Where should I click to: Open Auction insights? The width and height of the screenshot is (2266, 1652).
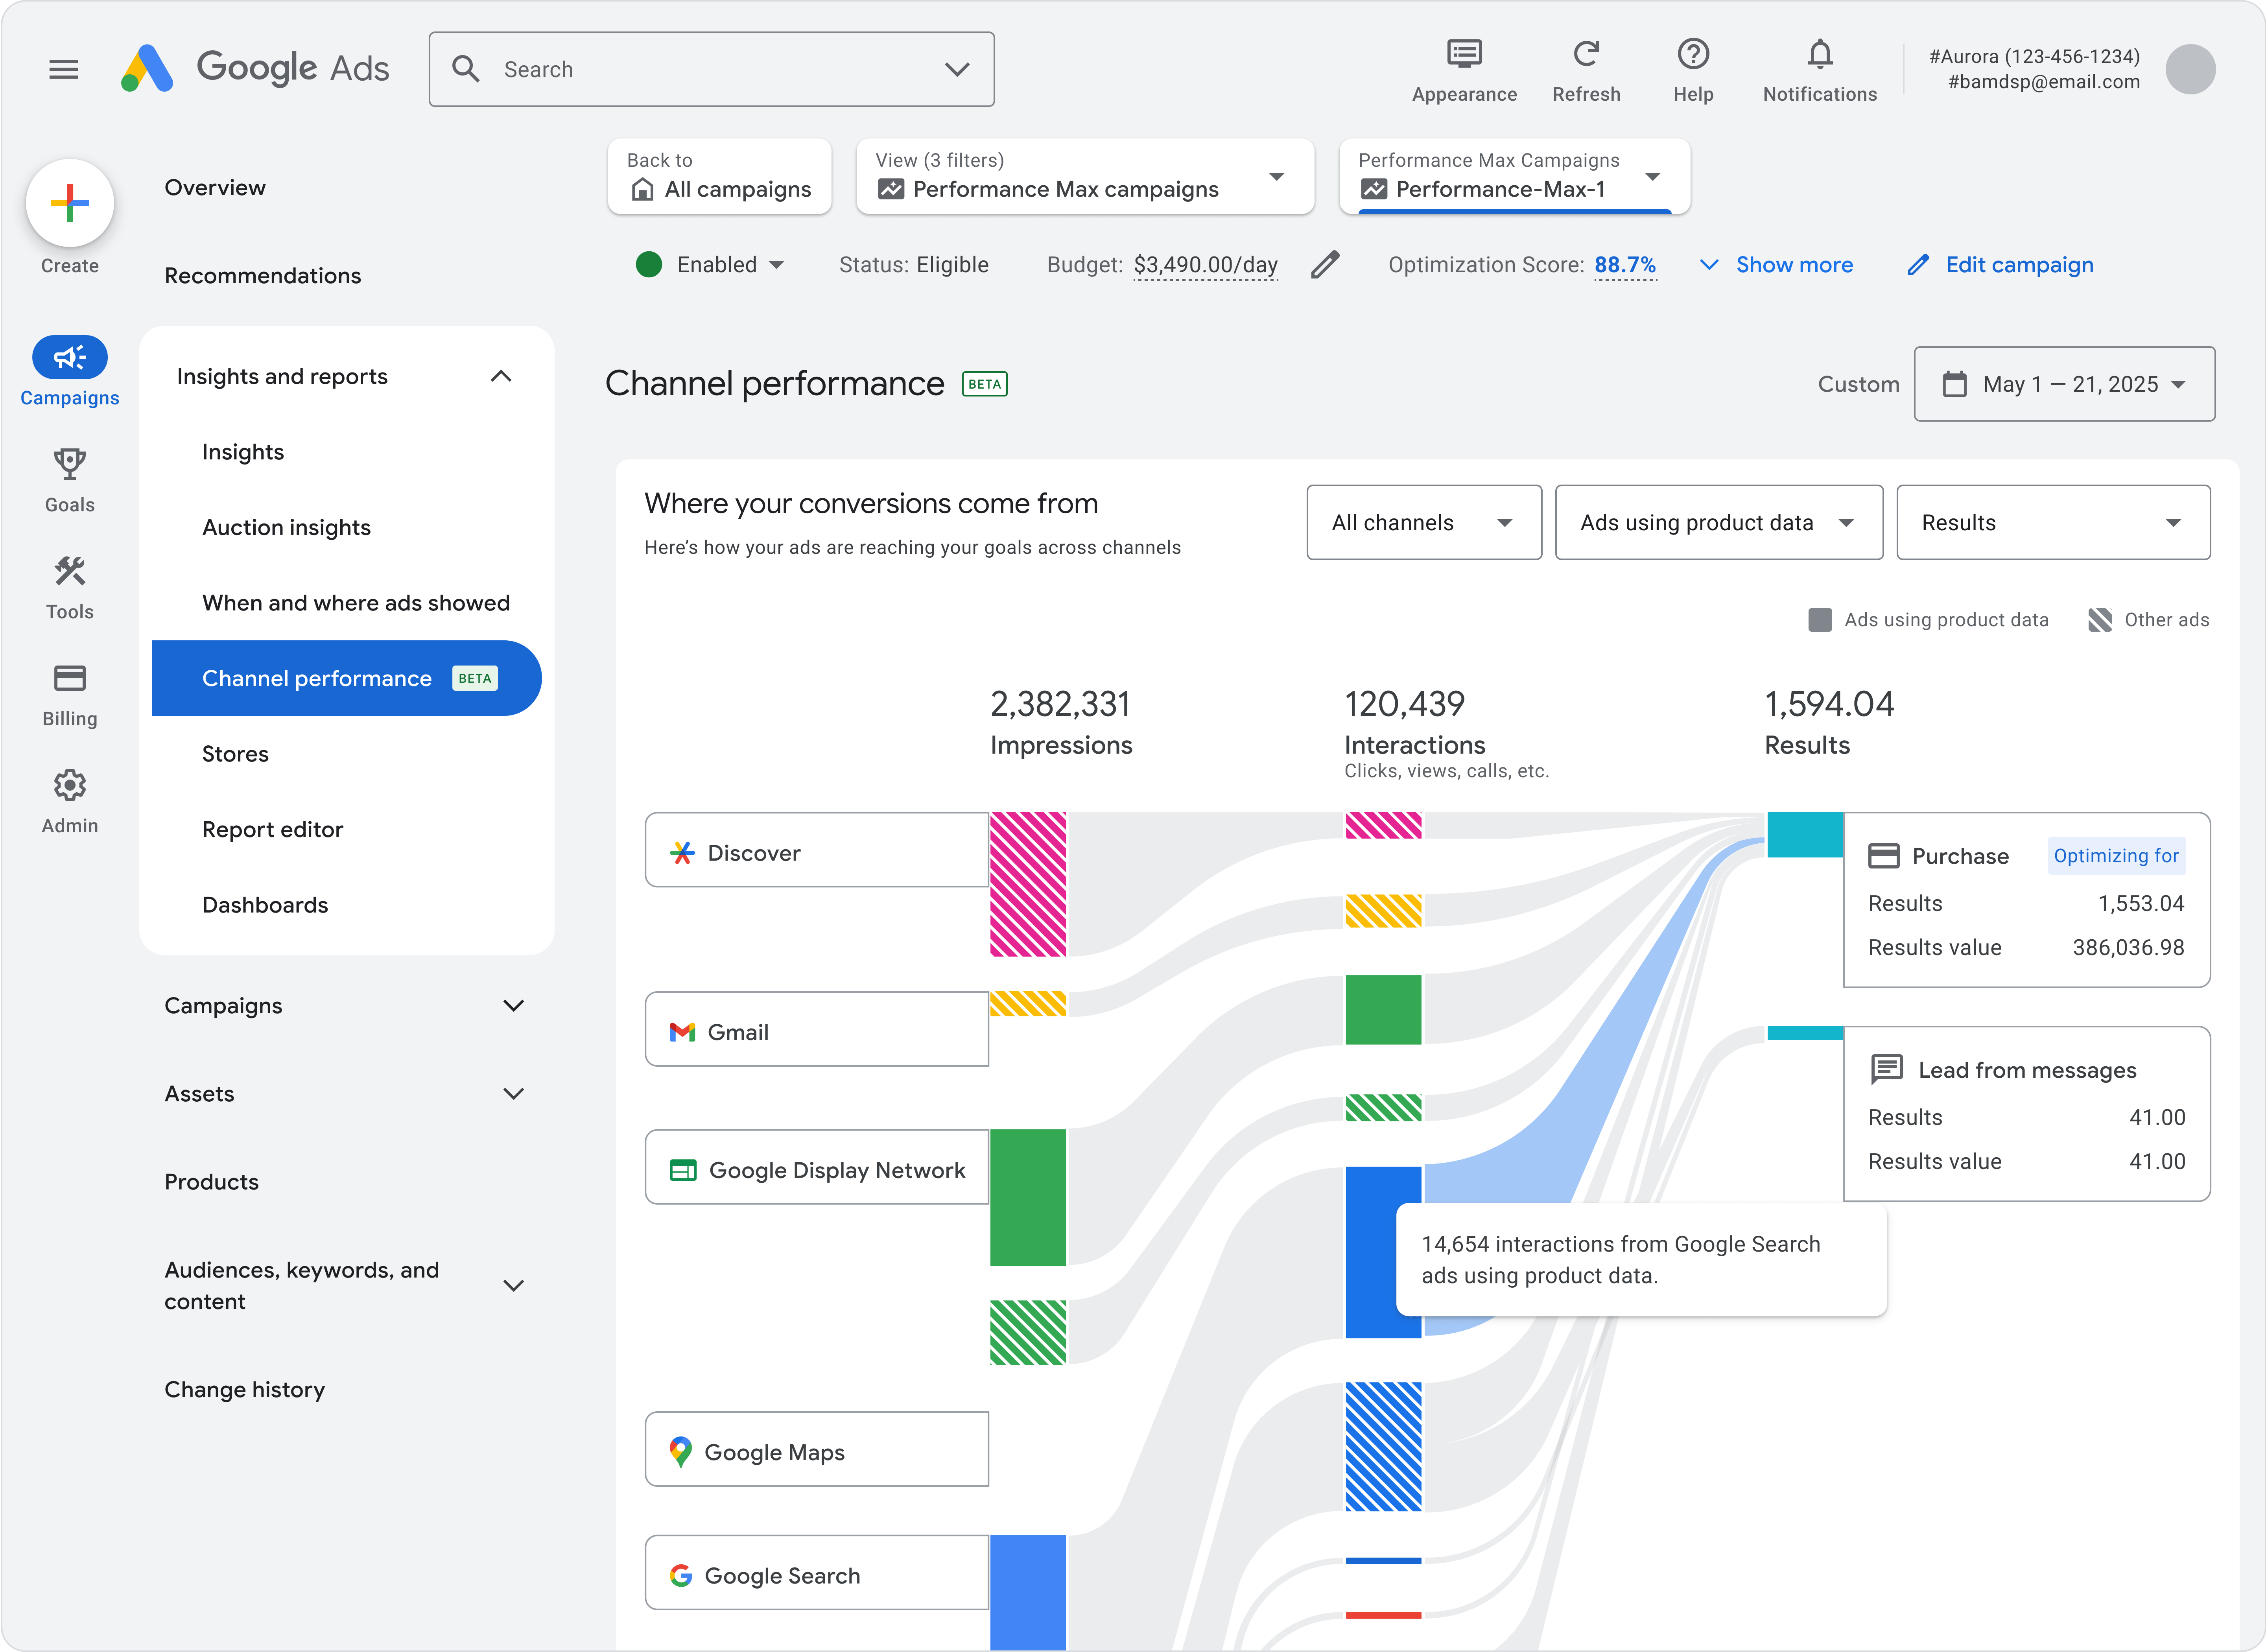pos(286,527)
